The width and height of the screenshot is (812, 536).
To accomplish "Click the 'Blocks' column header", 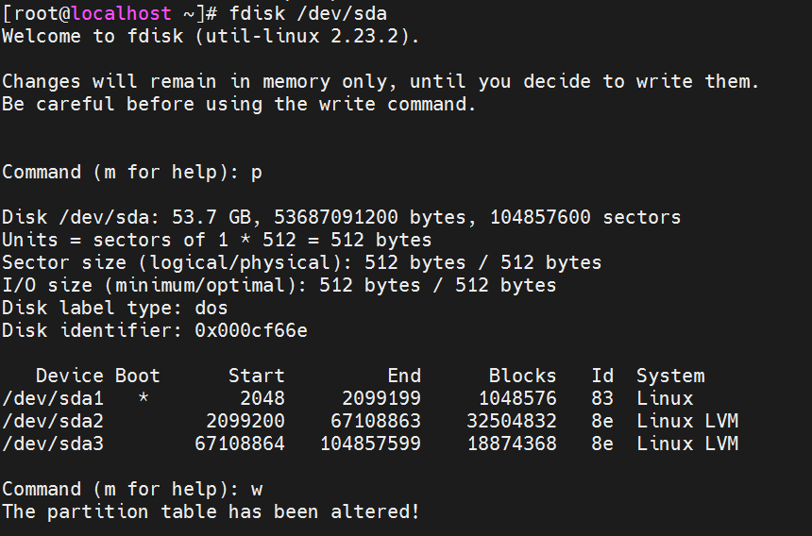I will pos(522,376).
